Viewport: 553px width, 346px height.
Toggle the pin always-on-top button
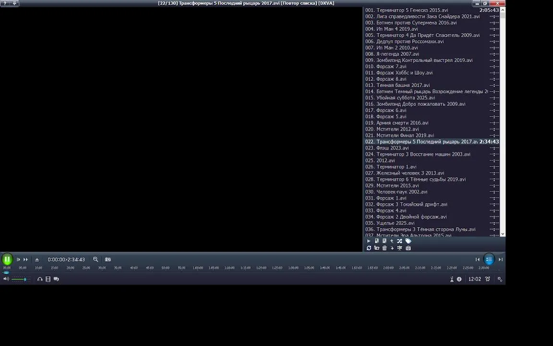click(14, 3)
